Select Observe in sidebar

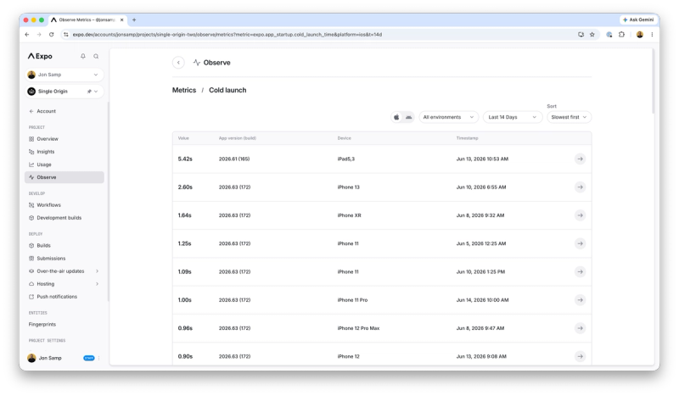[65, 177]
